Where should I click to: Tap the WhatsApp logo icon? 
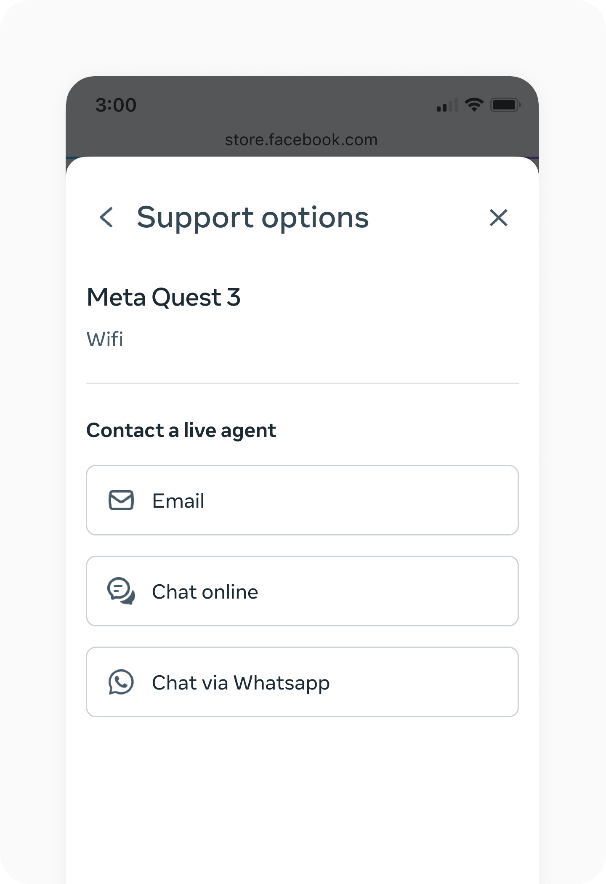(x=122, y=682)
